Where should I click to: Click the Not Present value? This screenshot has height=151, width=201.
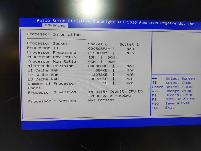[101, 100]
